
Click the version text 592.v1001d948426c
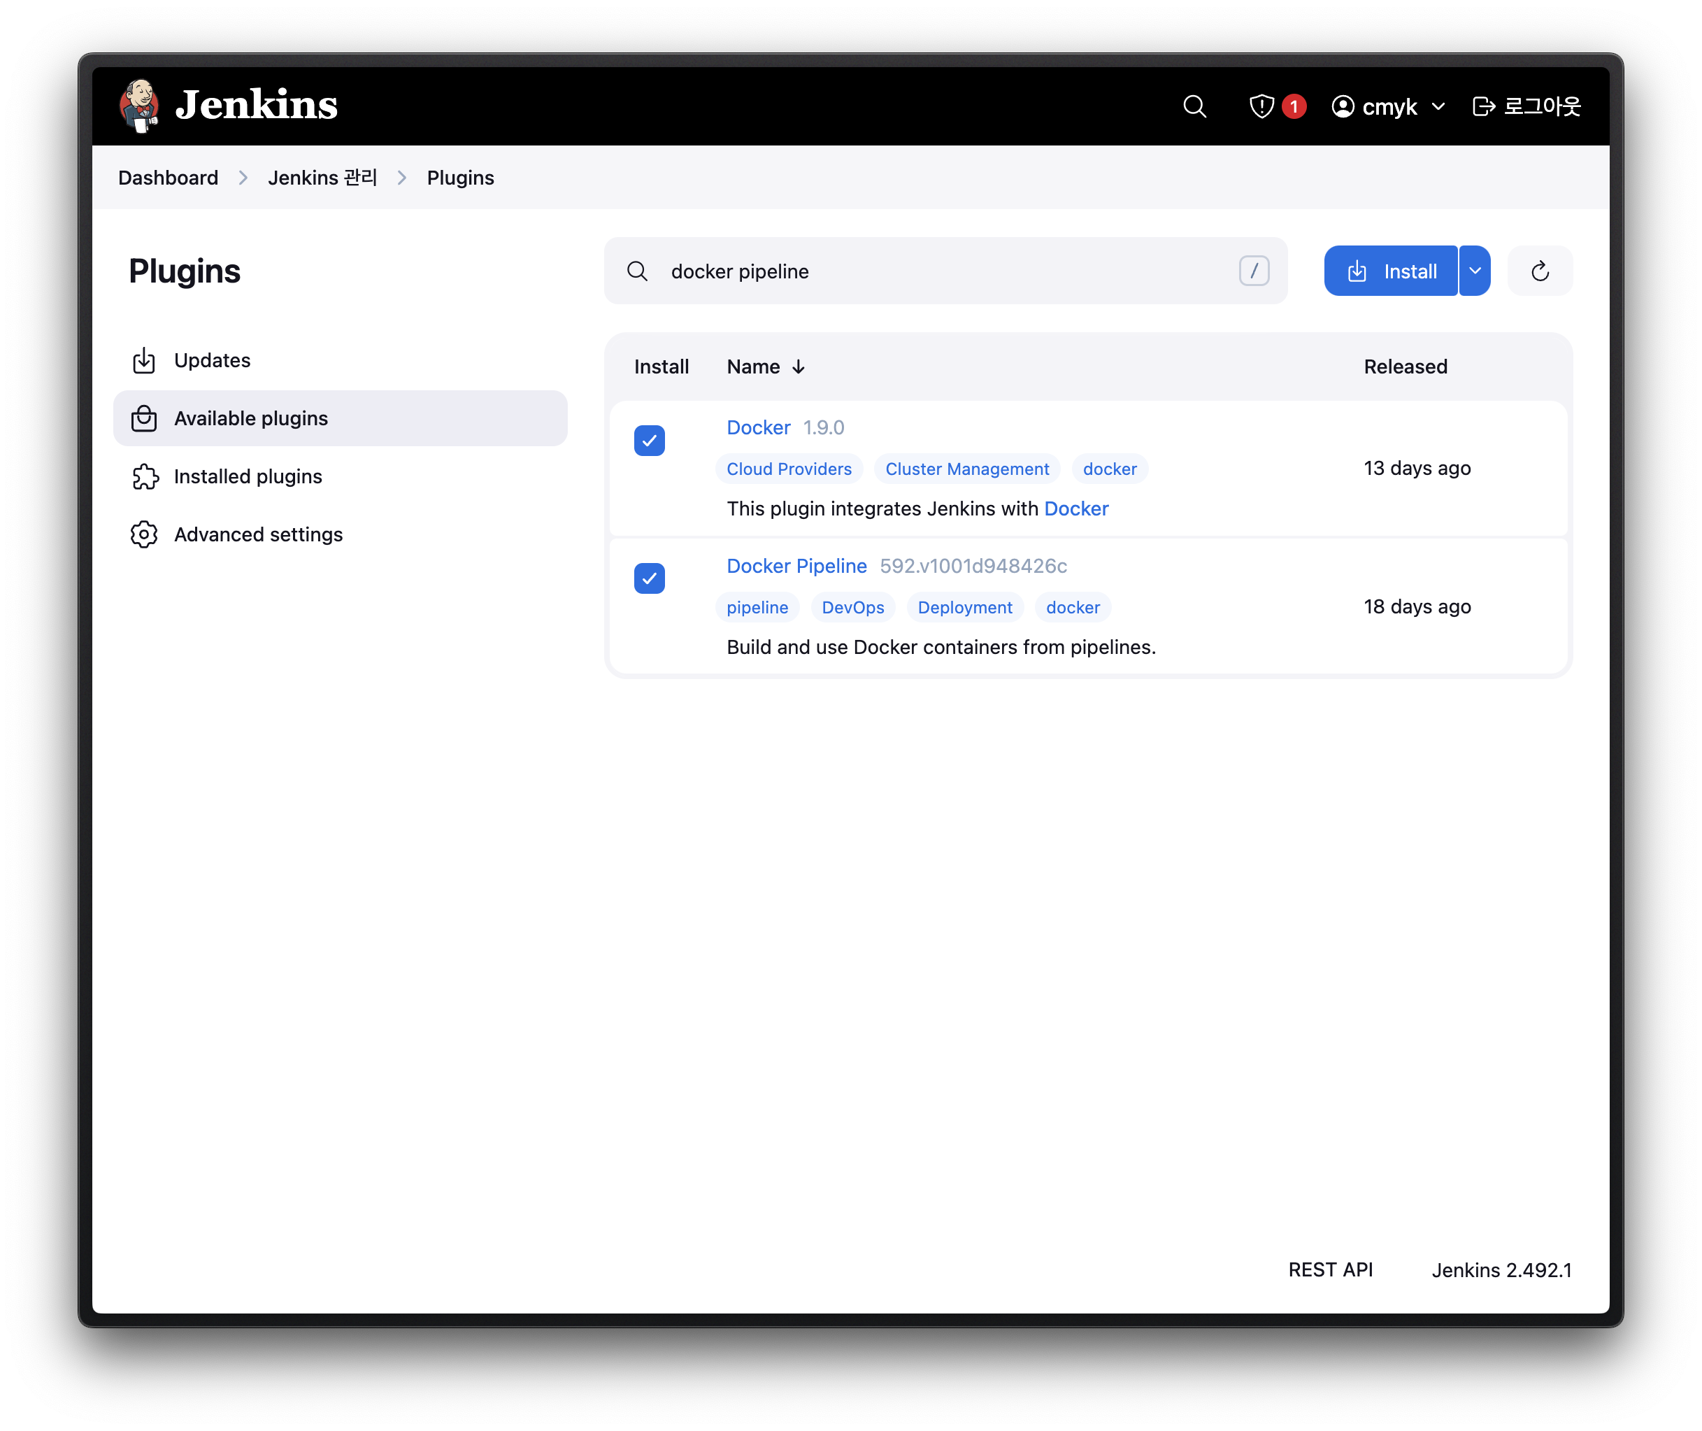click(973, 567)
